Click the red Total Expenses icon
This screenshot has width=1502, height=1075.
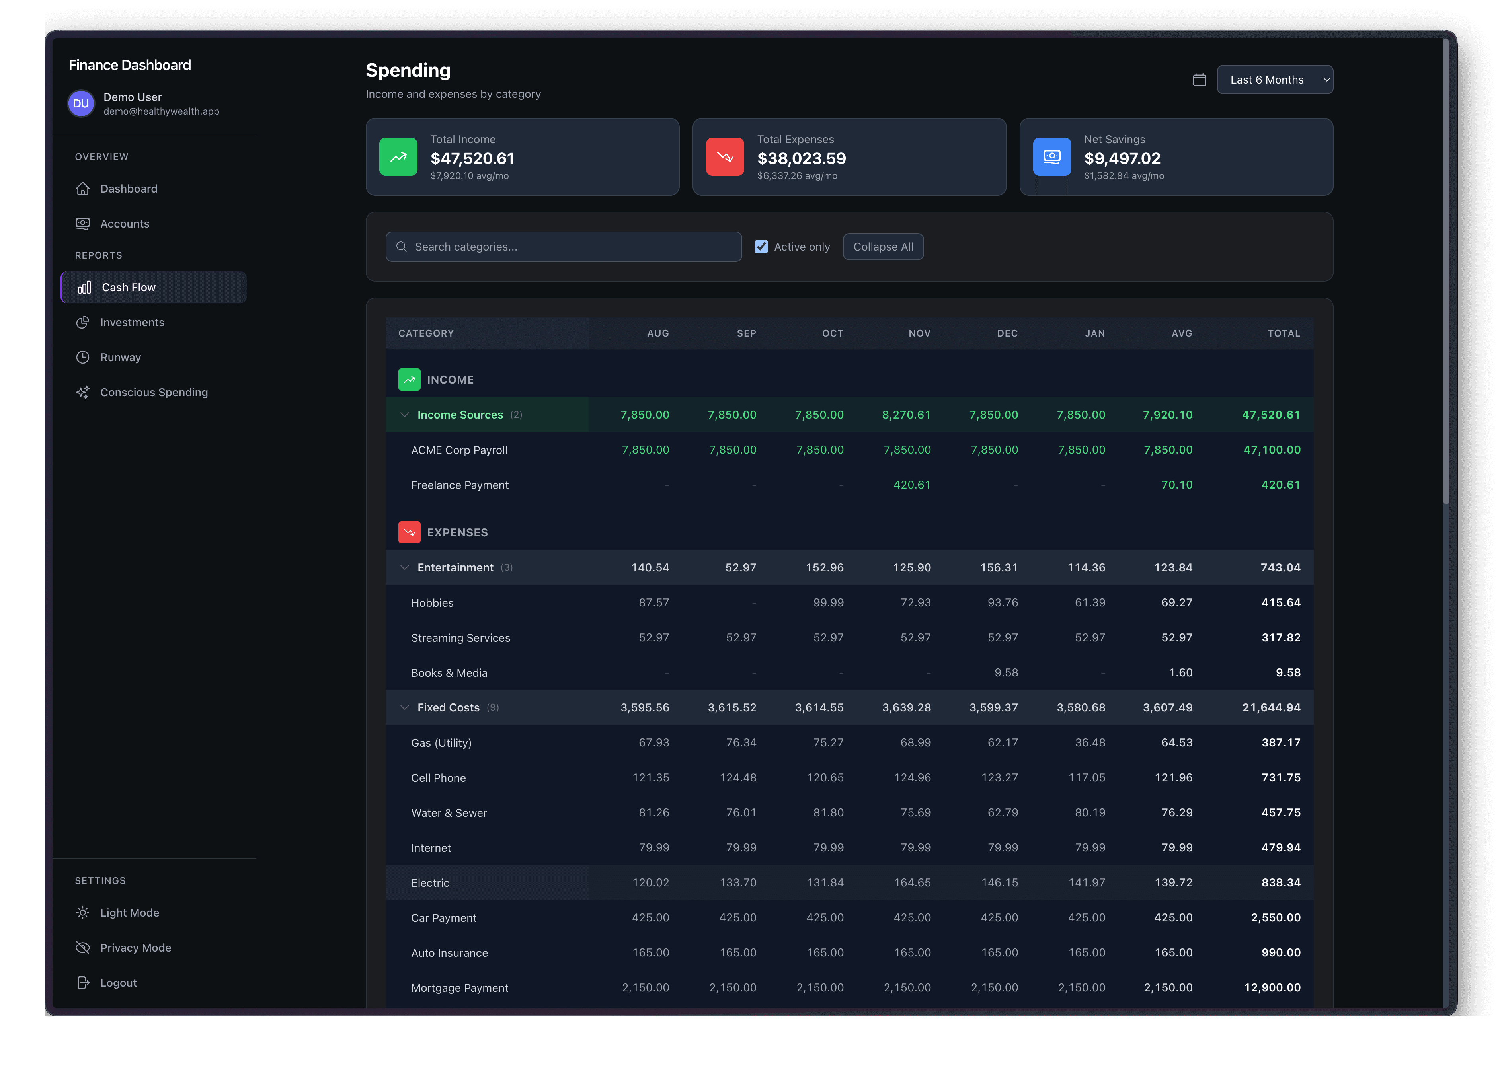[x=725, y=157]
